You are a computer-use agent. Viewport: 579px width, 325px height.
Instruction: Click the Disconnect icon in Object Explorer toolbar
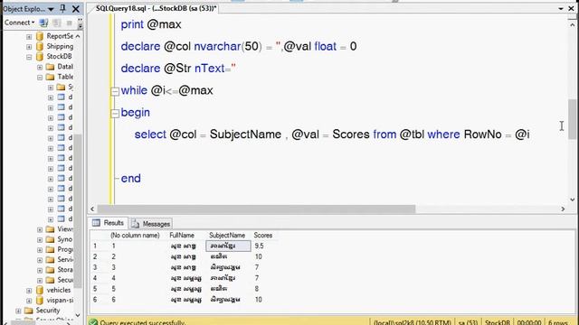click(56, 23)
